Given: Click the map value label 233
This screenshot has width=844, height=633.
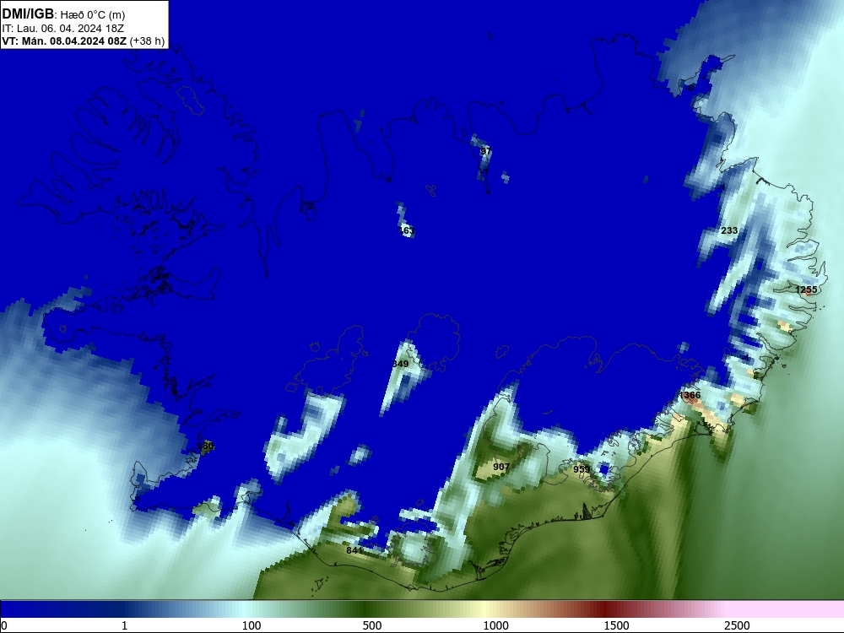Looking at the screenshot, I should coord(729,230).
